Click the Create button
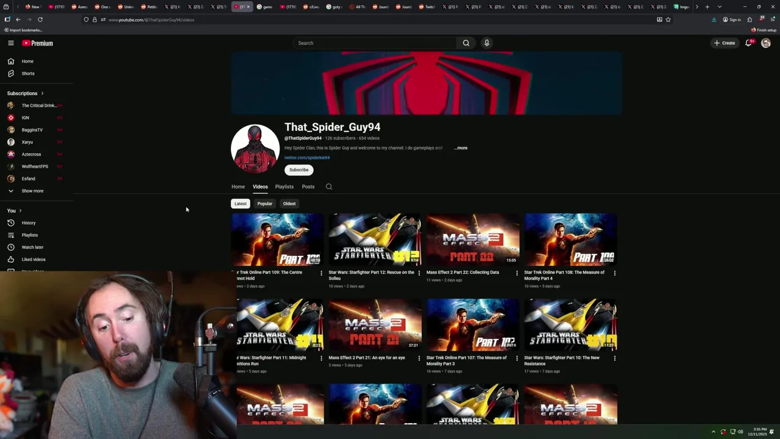 pos(725,43)
